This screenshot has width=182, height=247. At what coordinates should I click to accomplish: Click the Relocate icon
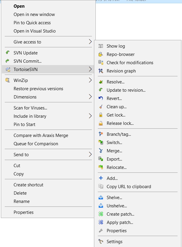[x=101, y=167]
